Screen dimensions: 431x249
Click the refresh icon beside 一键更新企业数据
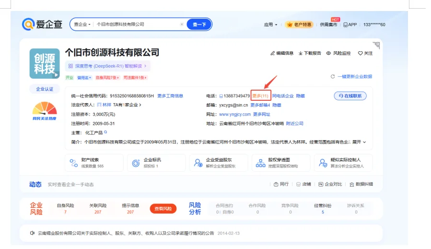(333, 76)
